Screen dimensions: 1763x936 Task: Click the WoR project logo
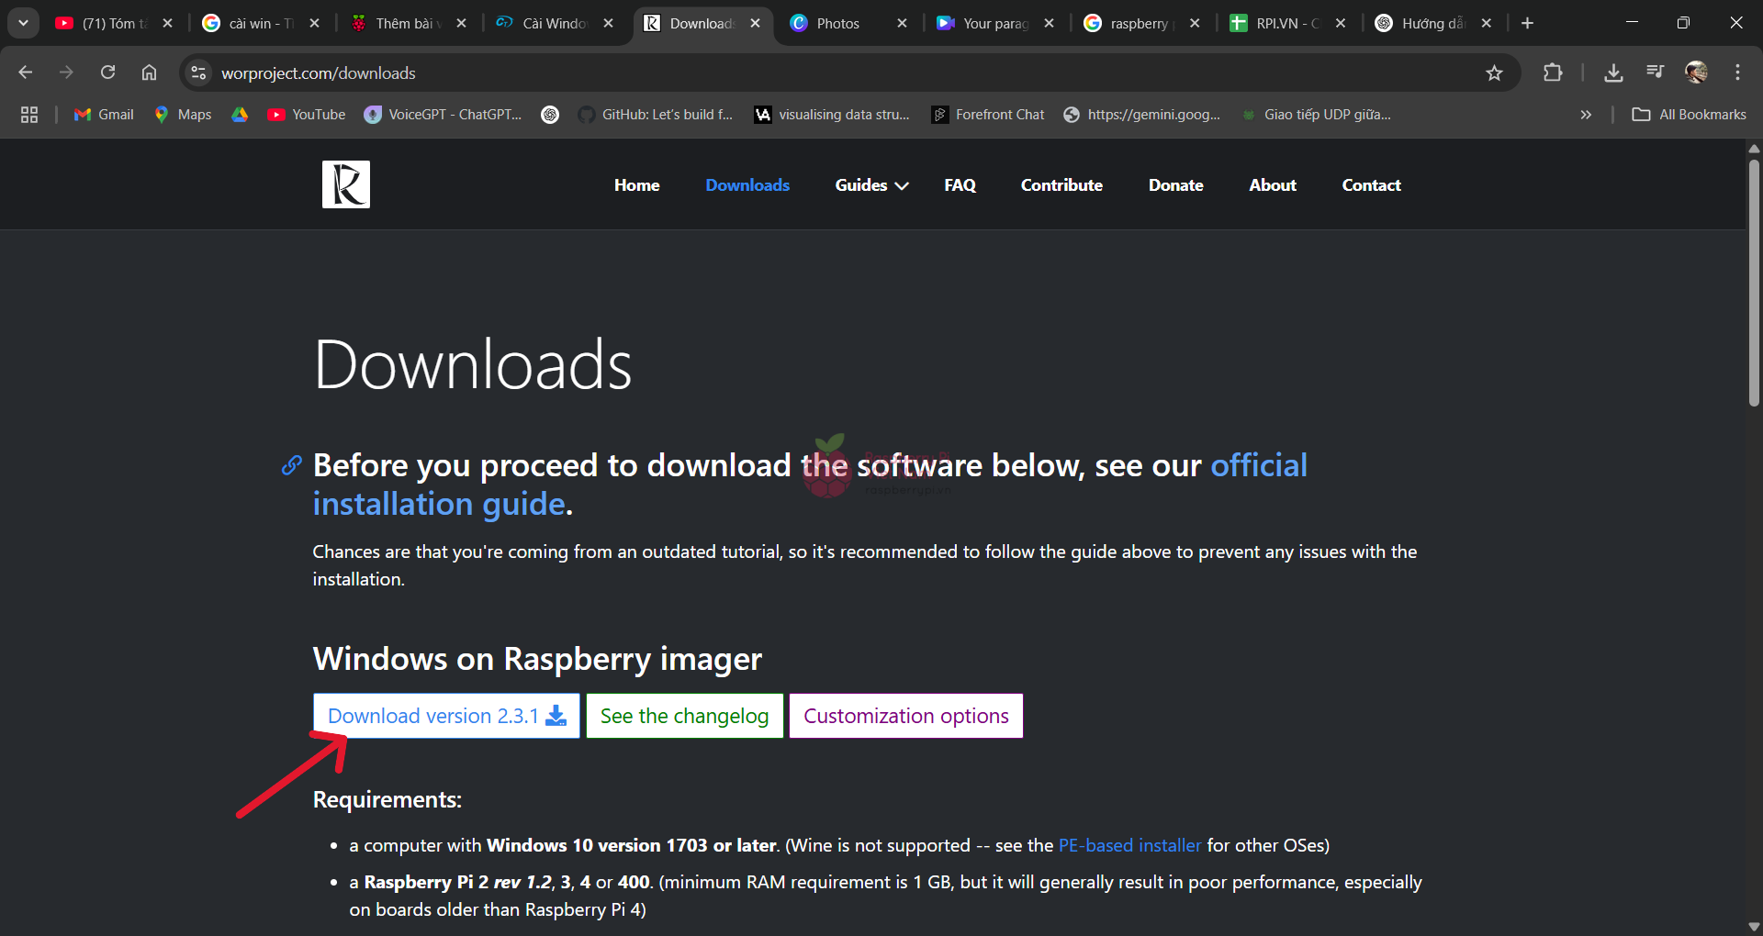click(345, 184)
